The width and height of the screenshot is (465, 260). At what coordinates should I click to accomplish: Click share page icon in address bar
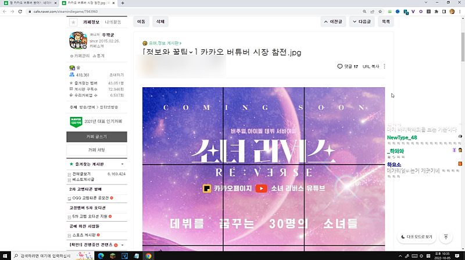372,12
